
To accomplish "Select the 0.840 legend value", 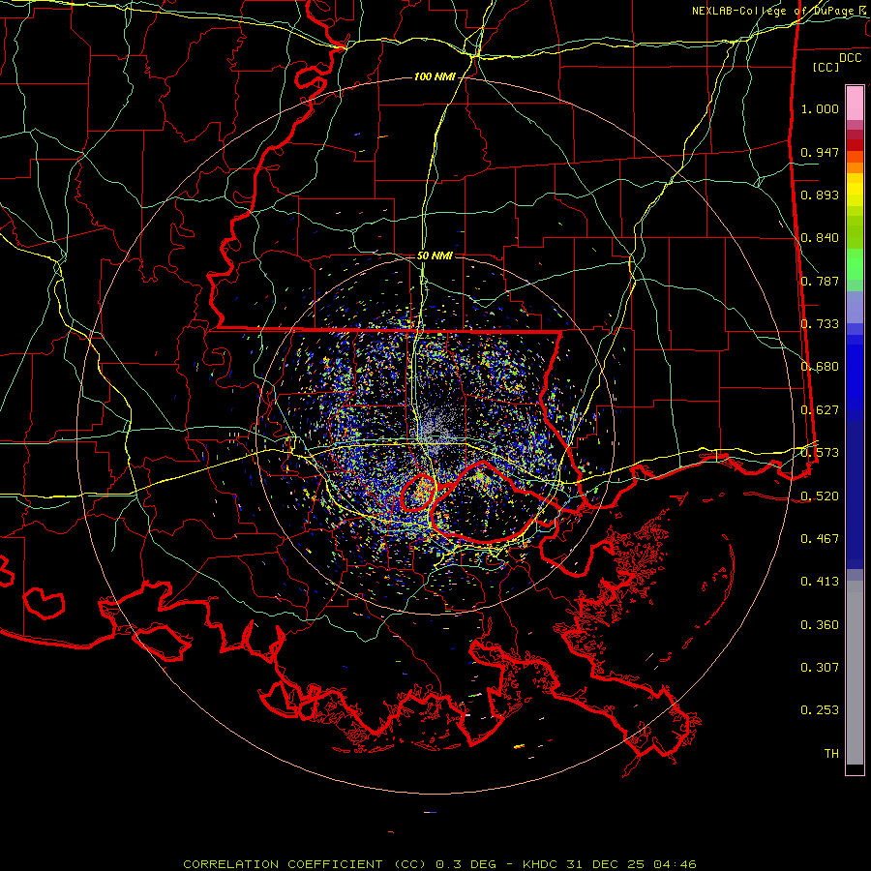I will coord(820,238).
